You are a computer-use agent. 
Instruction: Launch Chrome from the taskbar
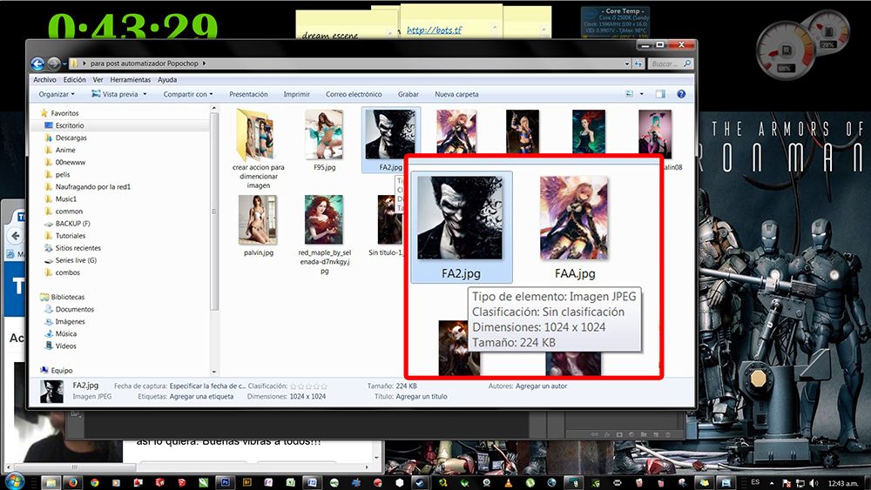(x=94, y=482)
